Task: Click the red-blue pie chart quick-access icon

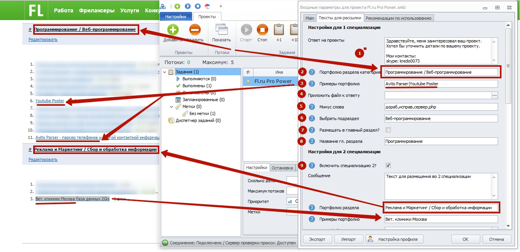Action: coord(208,6)
